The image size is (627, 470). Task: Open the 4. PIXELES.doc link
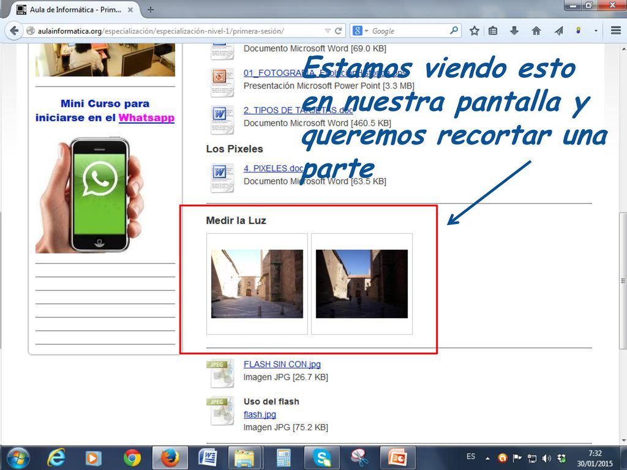pos(273,169)
